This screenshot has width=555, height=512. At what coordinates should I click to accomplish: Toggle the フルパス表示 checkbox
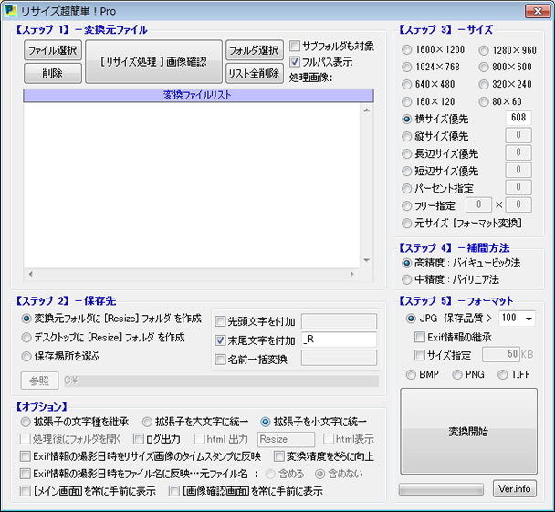[x=295, y=62]
